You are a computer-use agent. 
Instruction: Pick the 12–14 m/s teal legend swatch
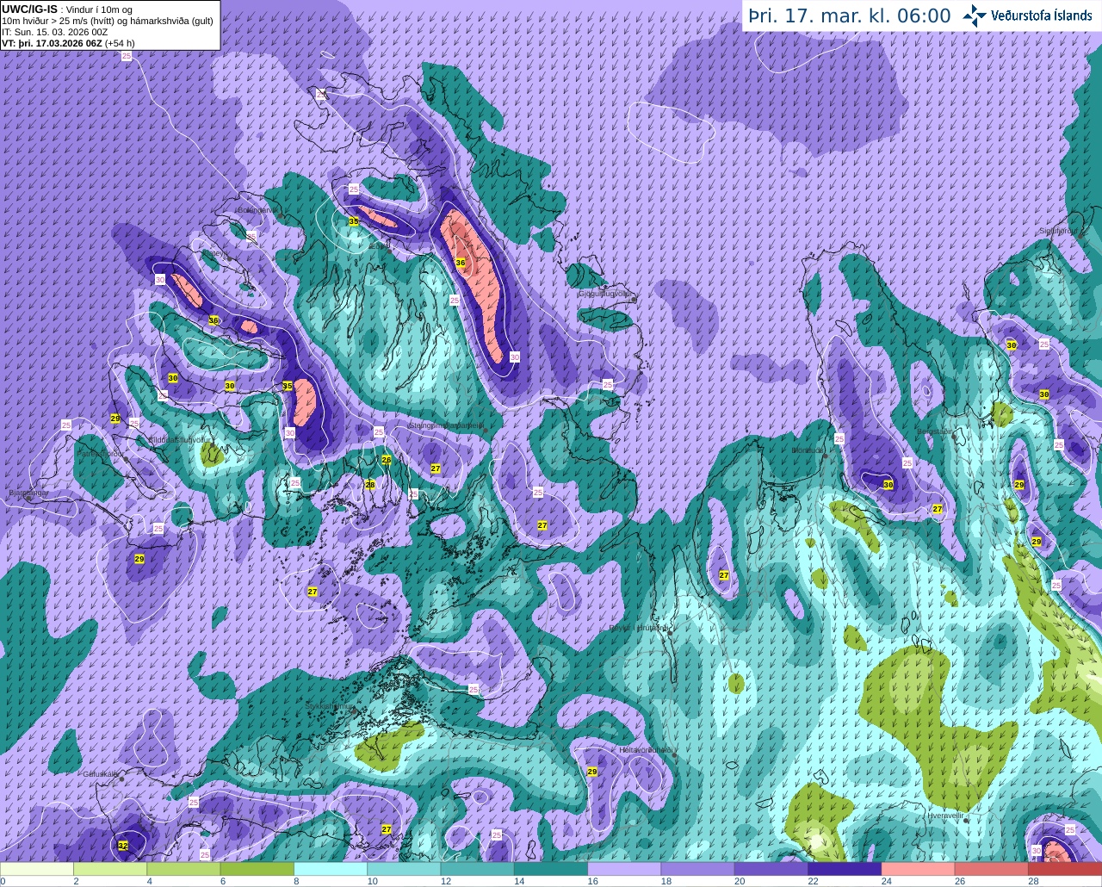point(477,869)
